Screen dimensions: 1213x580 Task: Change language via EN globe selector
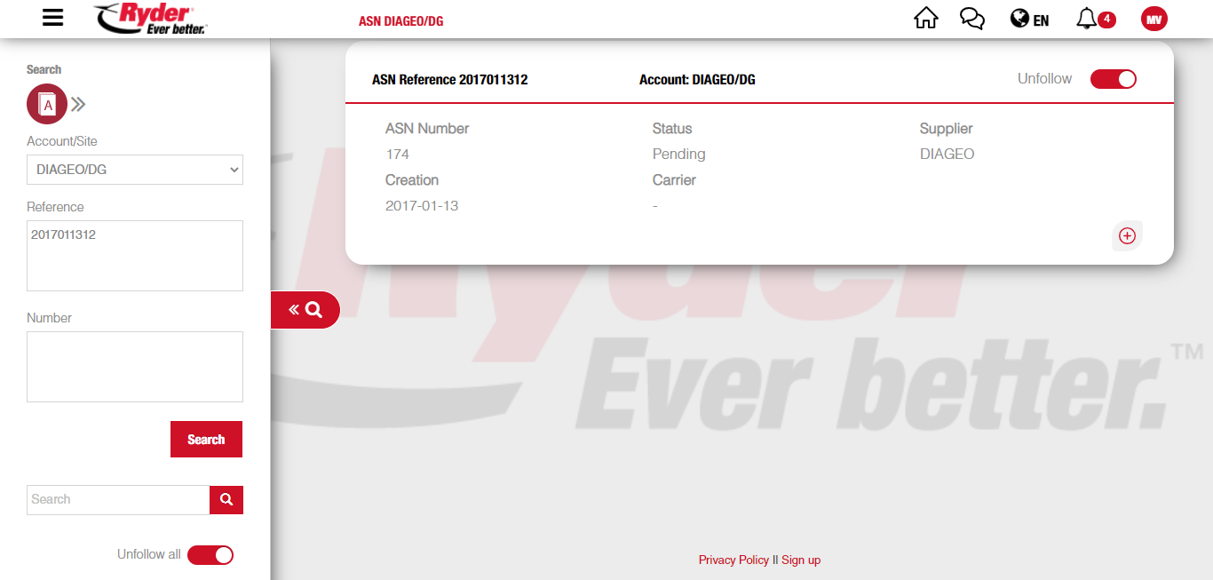(1029, 19)
